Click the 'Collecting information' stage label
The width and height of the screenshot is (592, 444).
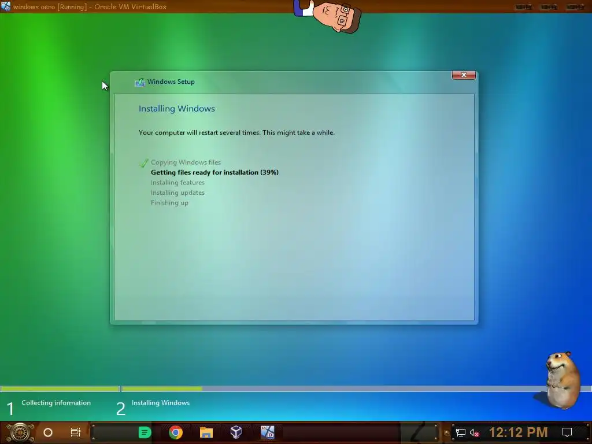[56, 403]
